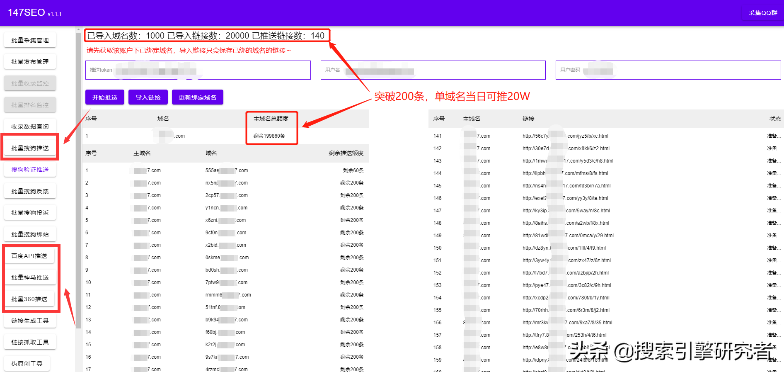Select subdomain starting with x6zni
Viewport: 784px width, 372px height.
pyautogui.click(x=225, y=220)
